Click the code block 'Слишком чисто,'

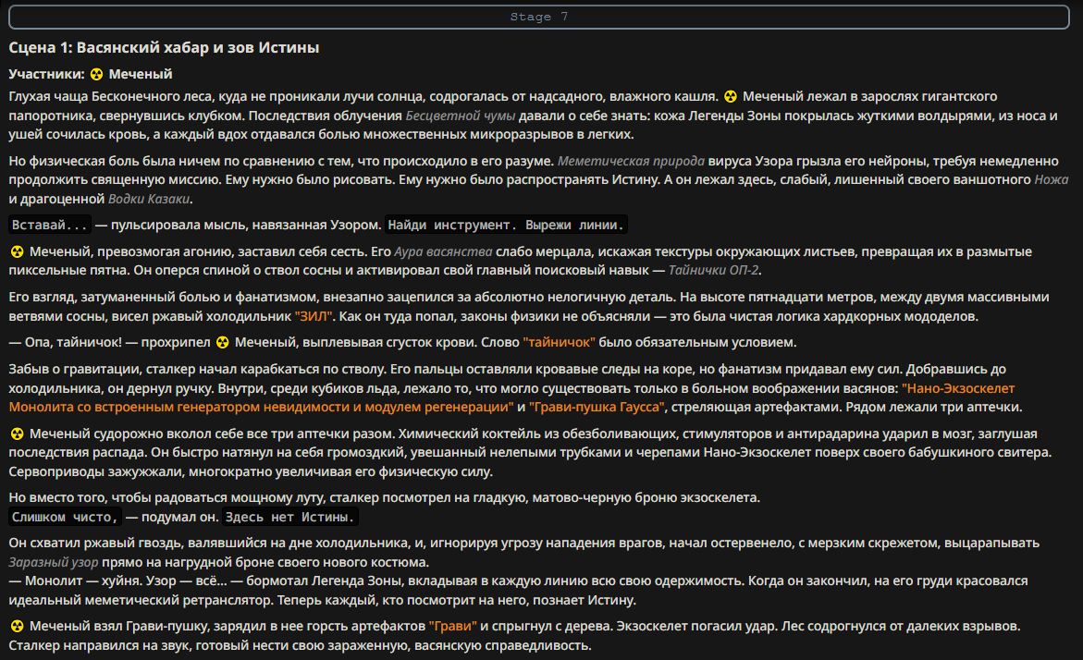pyautogui.click(x=66, y=517)
